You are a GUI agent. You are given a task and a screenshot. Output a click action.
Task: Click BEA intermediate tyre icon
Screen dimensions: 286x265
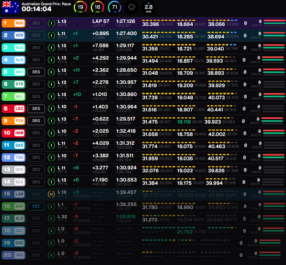[x=51, y=182]
